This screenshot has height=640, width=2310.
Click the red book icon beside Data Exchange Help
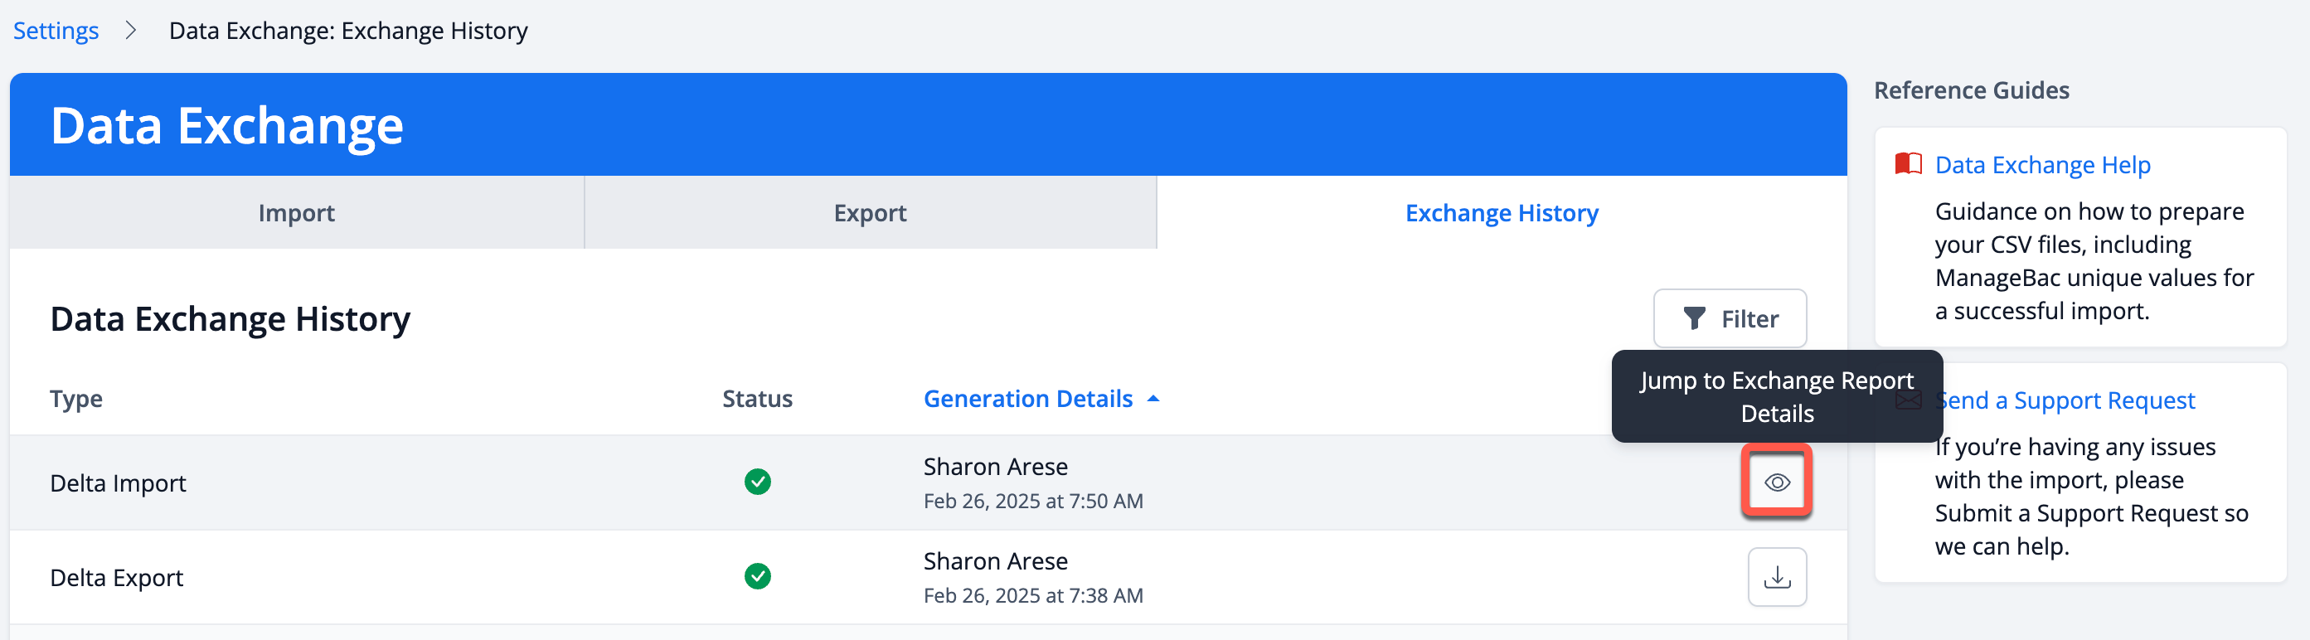[x=1908, y=164]
